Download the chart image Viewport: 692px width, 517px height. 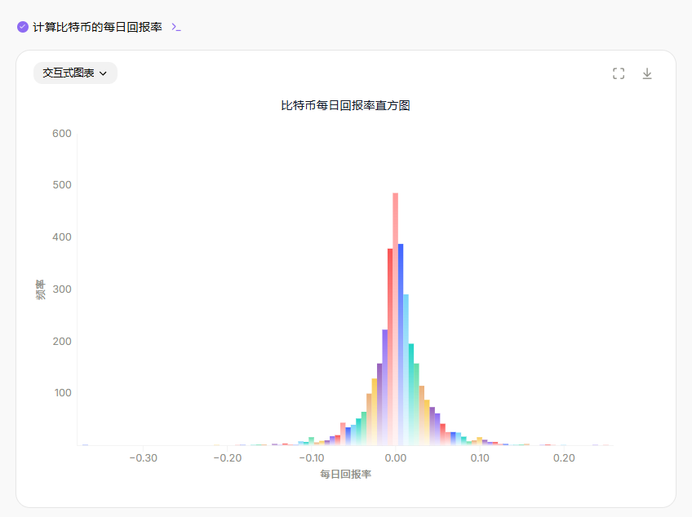[647, 73]
